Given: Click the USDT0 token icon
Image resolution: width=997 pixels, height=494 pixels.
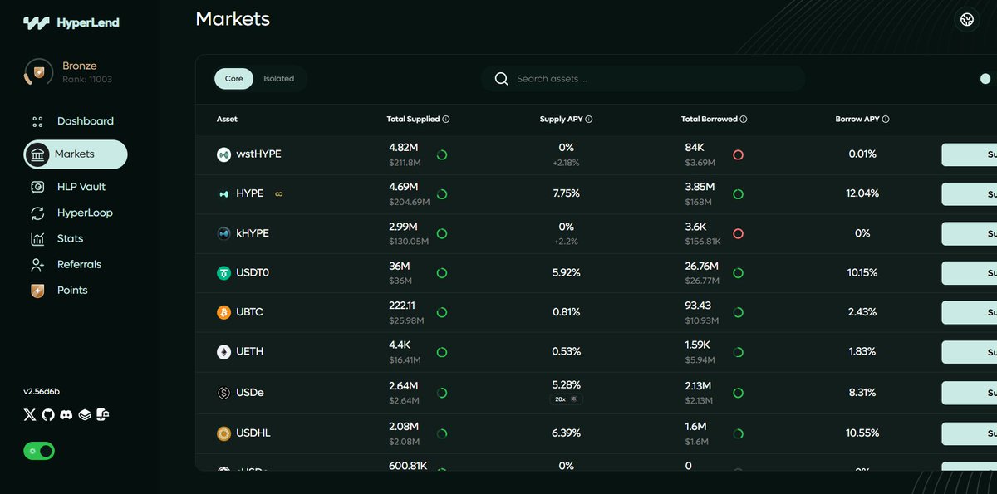Looking at the screenshot, I should tap(223, 272).
